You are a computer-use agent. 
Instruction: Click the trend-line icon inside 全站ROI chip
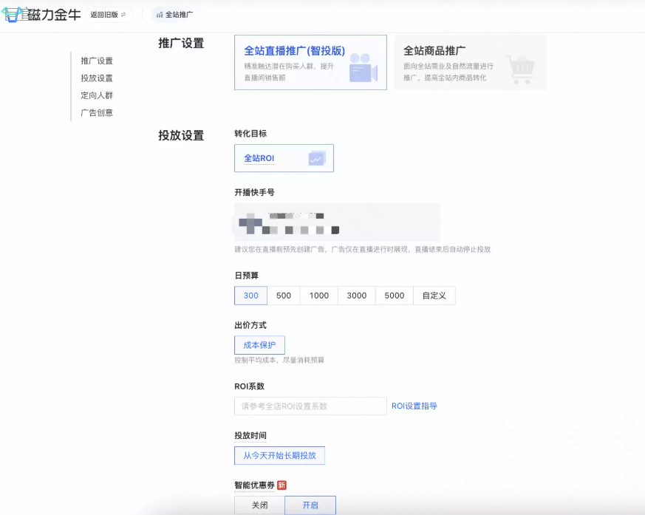[317, 157]
